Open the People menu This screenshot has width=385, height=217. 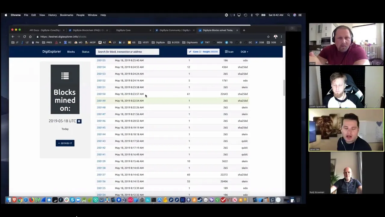tap(80, 15)
